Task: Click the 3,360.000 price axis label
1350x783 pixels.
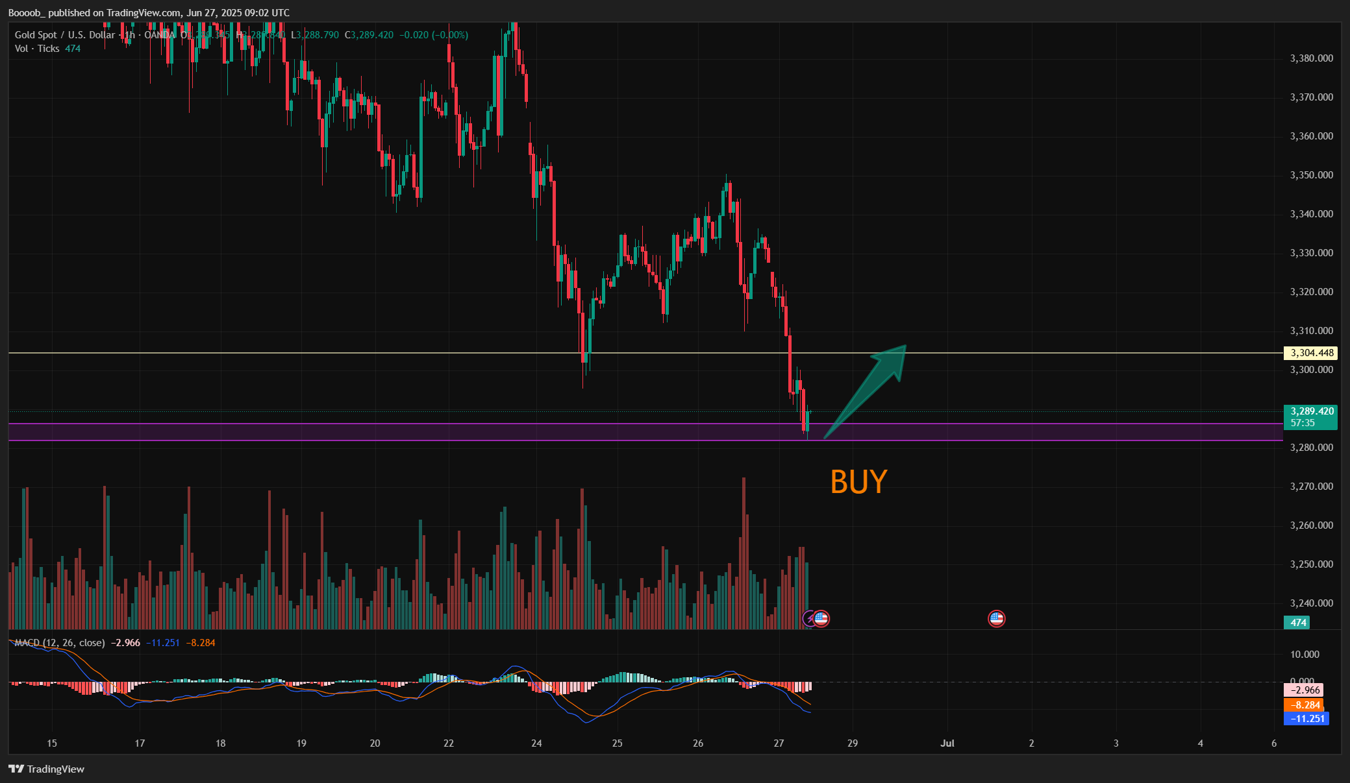Action: (x=1312, y=136)
